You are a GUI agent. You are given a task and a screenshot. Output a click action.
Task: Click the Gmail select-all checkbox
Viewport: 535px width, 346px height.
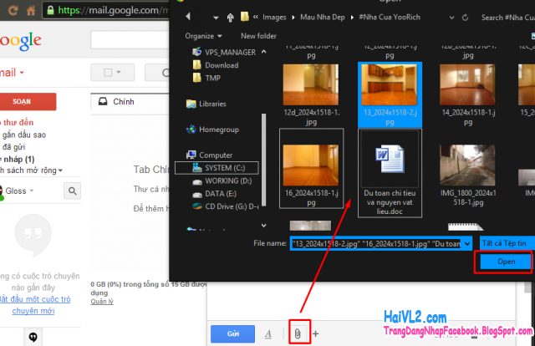[x=108, y=73]
